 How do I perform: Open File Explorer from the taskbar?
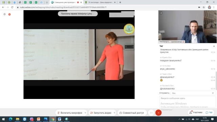[x=18, y=119]
